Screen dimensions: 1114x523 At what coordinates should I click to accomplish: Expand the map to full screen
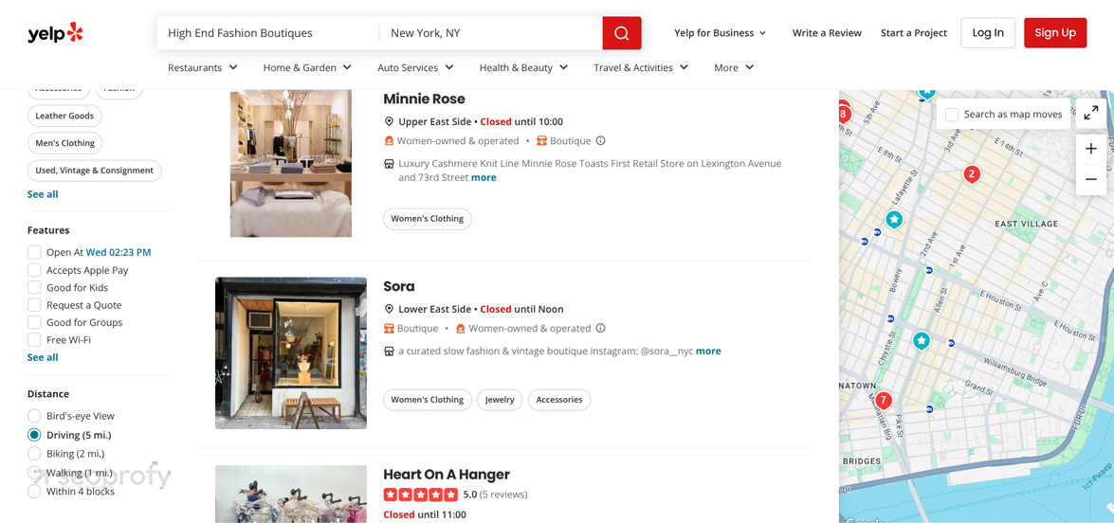coord(1091,113)
